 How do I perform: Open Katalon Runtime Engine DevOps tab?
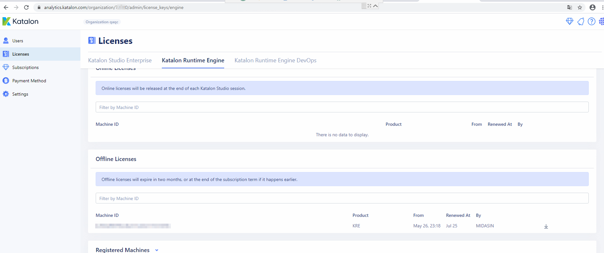click(x=275, y=60)
